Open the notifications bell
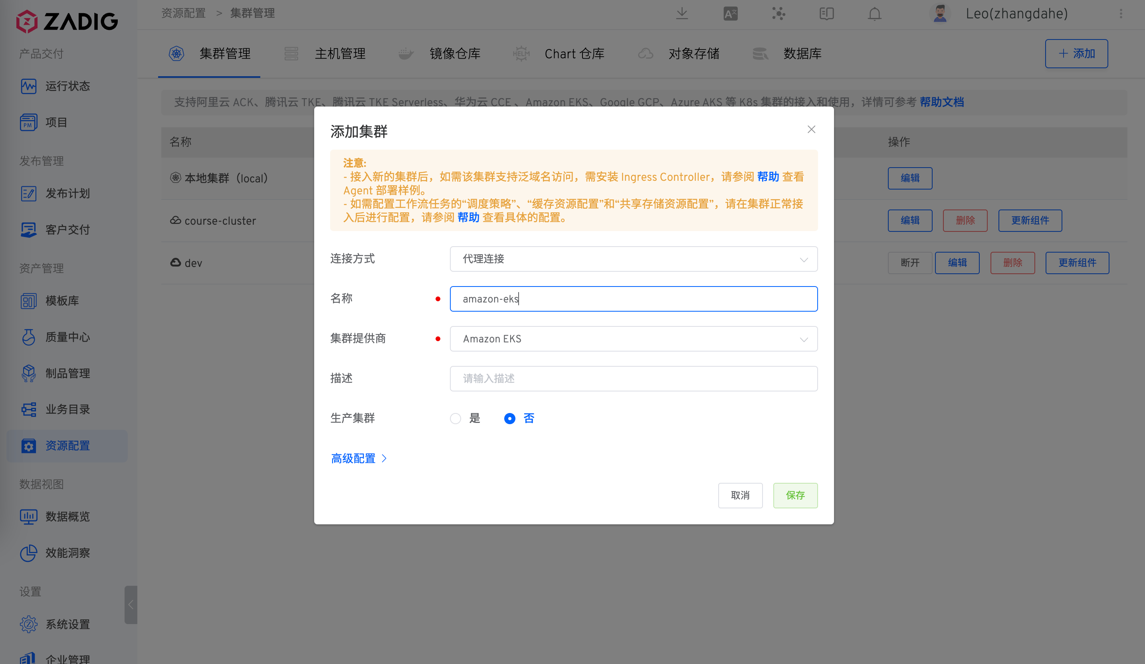1145x664 pixels. pyautogui.click(x=875, y=14)
